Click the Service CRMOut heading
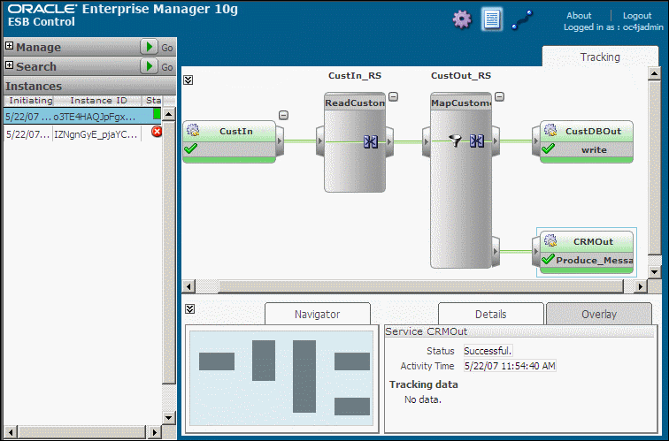Image resolution: width=669 pixels, height=441 pixels. (426, 331)
